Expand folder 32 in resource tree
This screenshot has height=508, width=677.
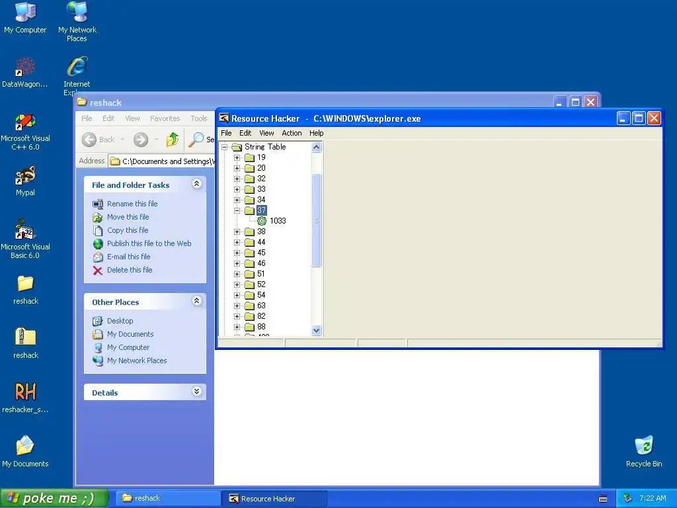point(237,179)
